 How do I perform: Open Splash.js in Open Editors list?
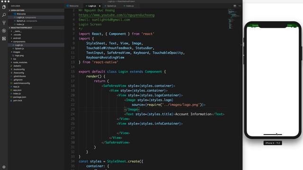pyautogui.click(x=21, y=21)
